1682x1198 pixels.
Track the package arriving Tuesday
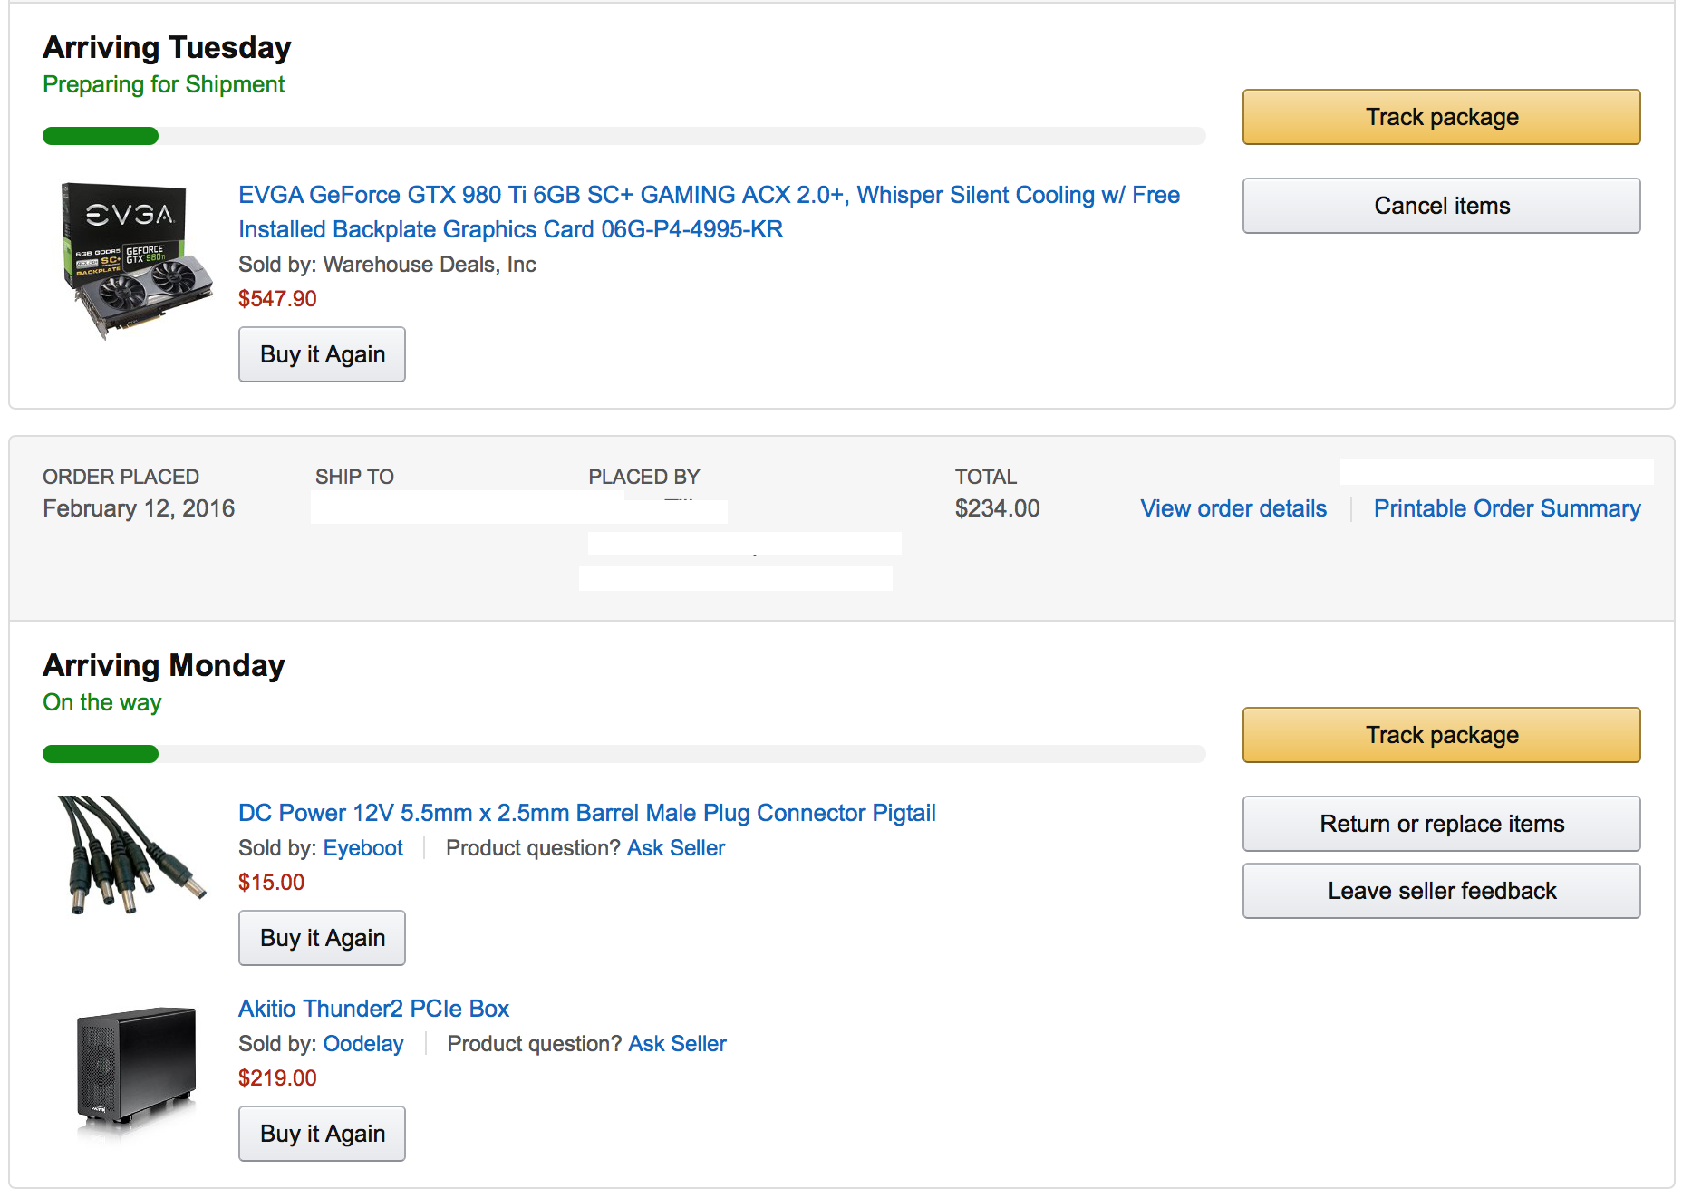(x=1441, y=117)
